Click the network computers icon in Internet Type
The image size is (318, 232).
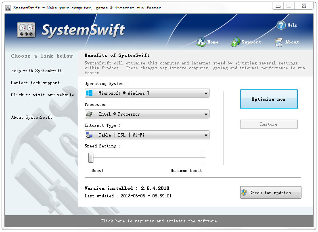tap(89, 135)
